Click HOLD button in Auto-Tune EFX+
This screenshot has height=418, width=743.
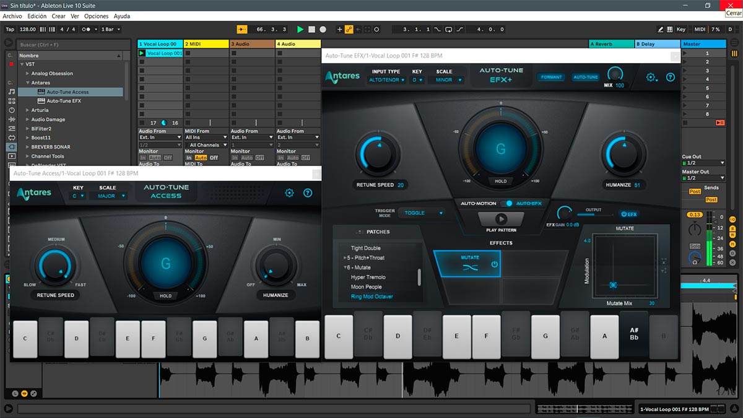click(501, 181)
